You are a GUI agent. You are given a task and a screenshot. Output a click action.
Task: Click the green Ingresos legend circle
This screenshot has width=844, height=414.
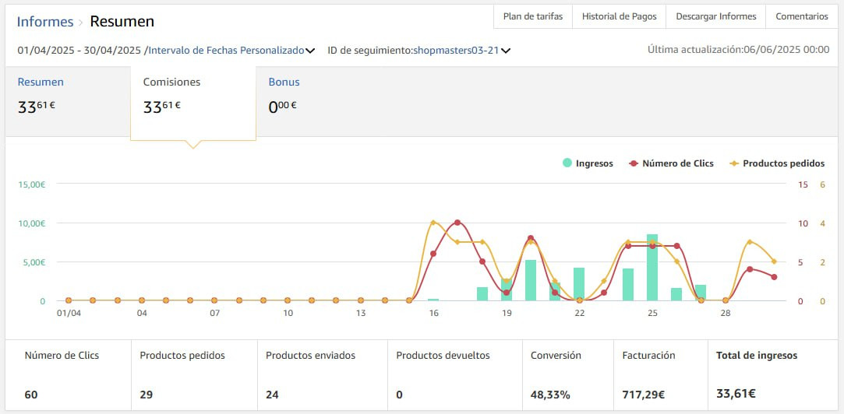coord(567,163)
